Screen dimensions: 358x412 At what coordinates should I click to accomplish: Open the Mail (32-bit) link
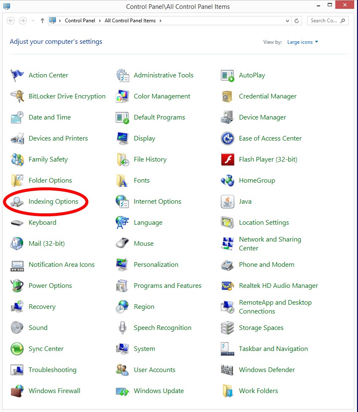point(47,244)
